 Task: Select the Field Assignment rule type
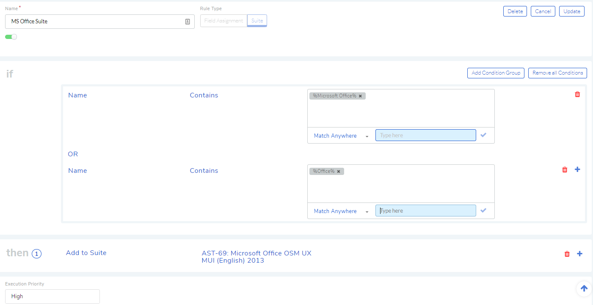(223, 21)
